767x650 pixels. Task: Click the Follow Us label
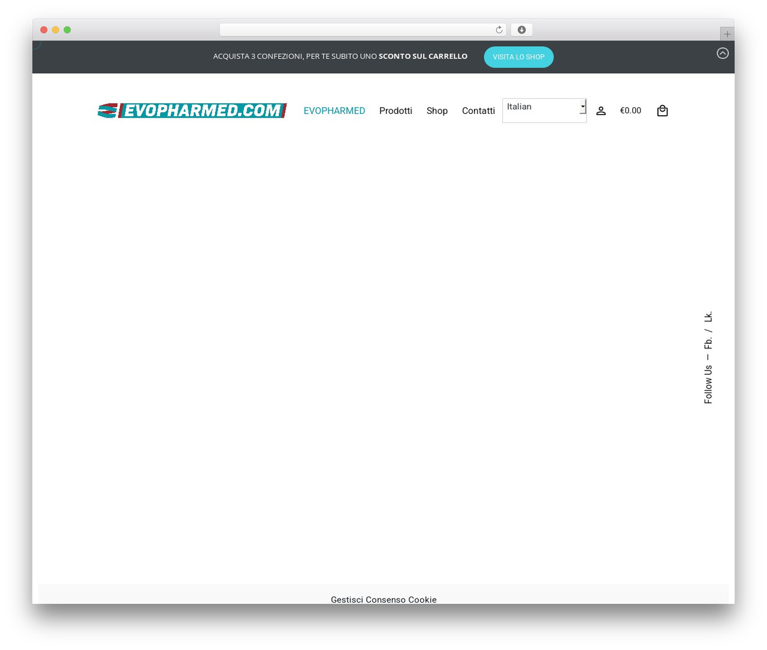pos(708,384)
